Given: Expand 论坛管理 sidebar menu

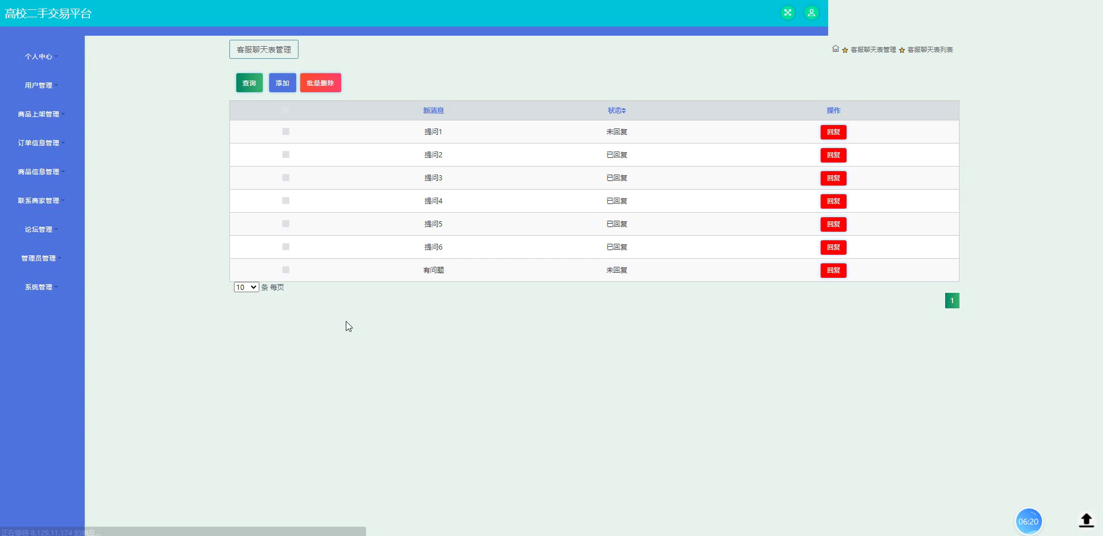Looking at the screenshot, I should 41,229.
